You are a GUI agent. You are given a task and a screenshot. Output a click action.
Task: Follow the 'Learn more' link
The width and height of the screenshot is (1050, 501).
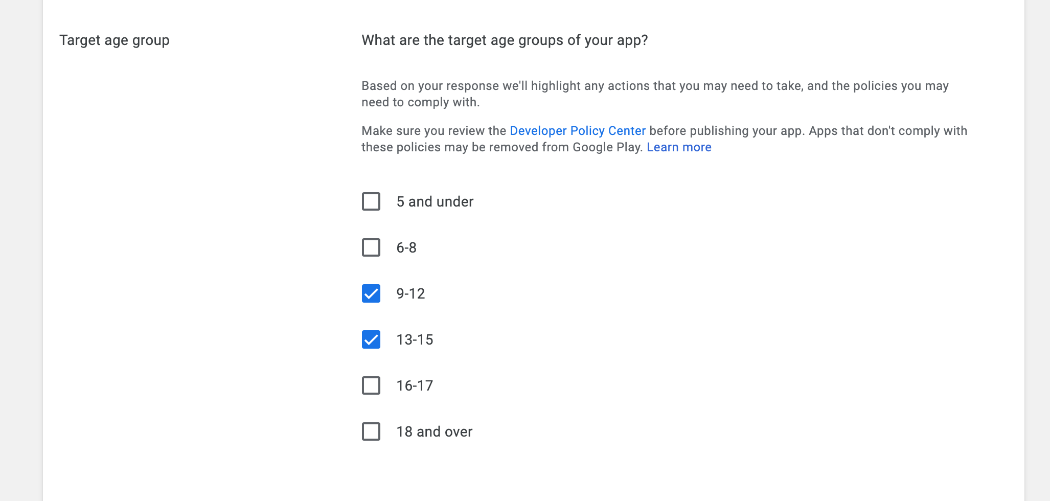[x=679, y=147]
